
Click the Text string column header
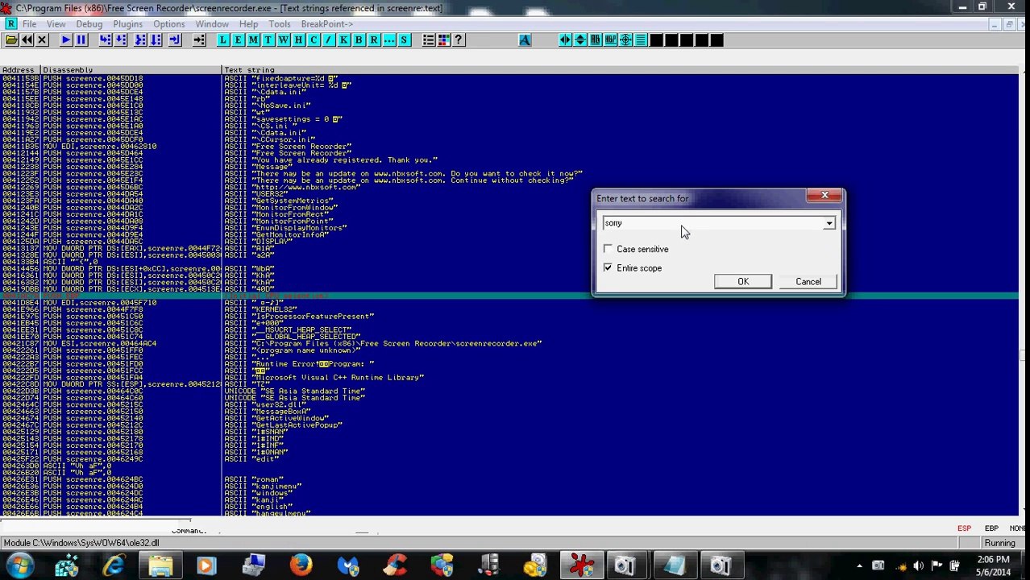click(620, 70)
